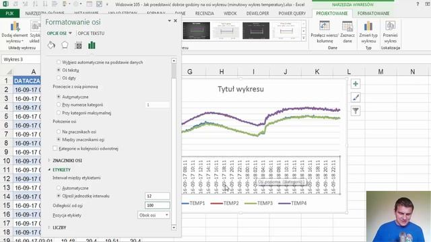Open Excel help question mark
This screenshot has width=431, height=242.
pos(418,4)
